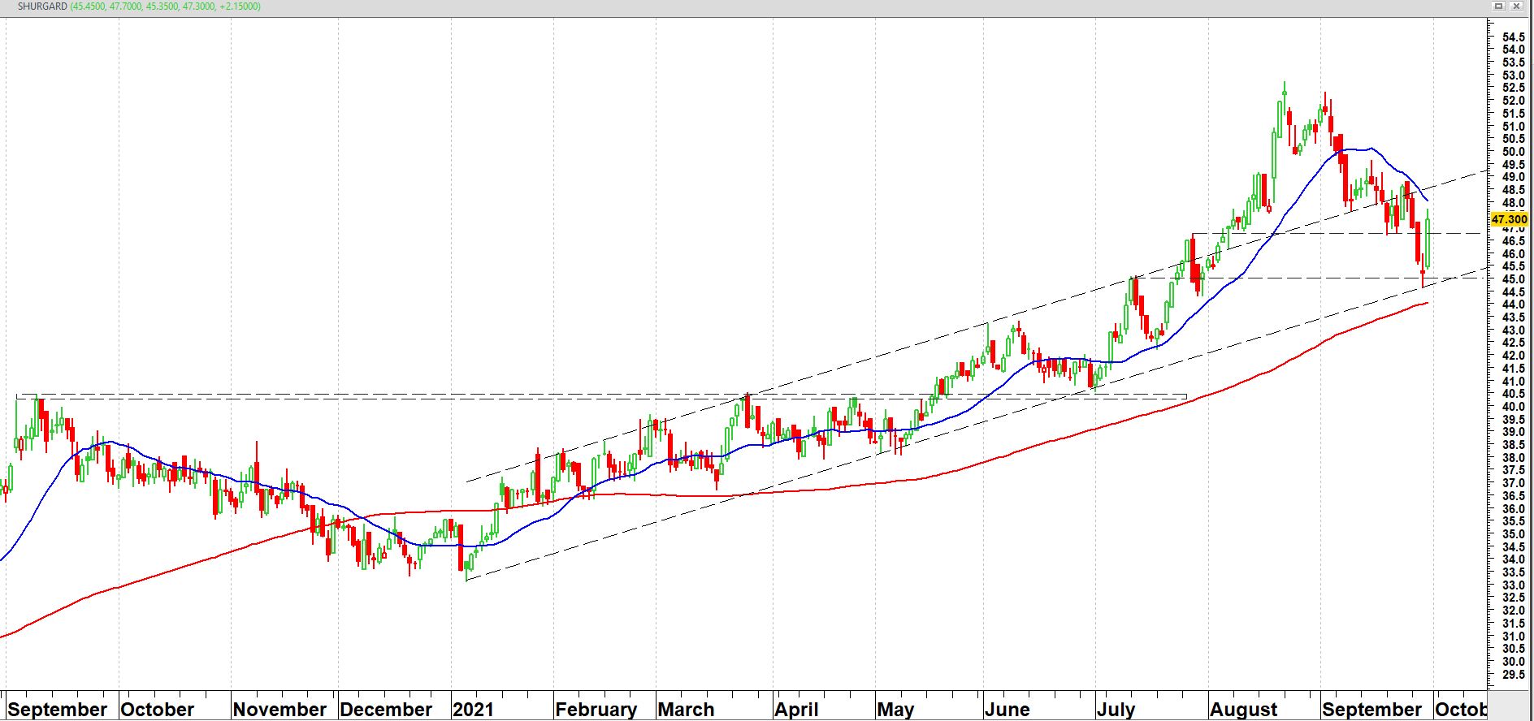Maximize the SHURGARD chart pane

coord(1500,6)
